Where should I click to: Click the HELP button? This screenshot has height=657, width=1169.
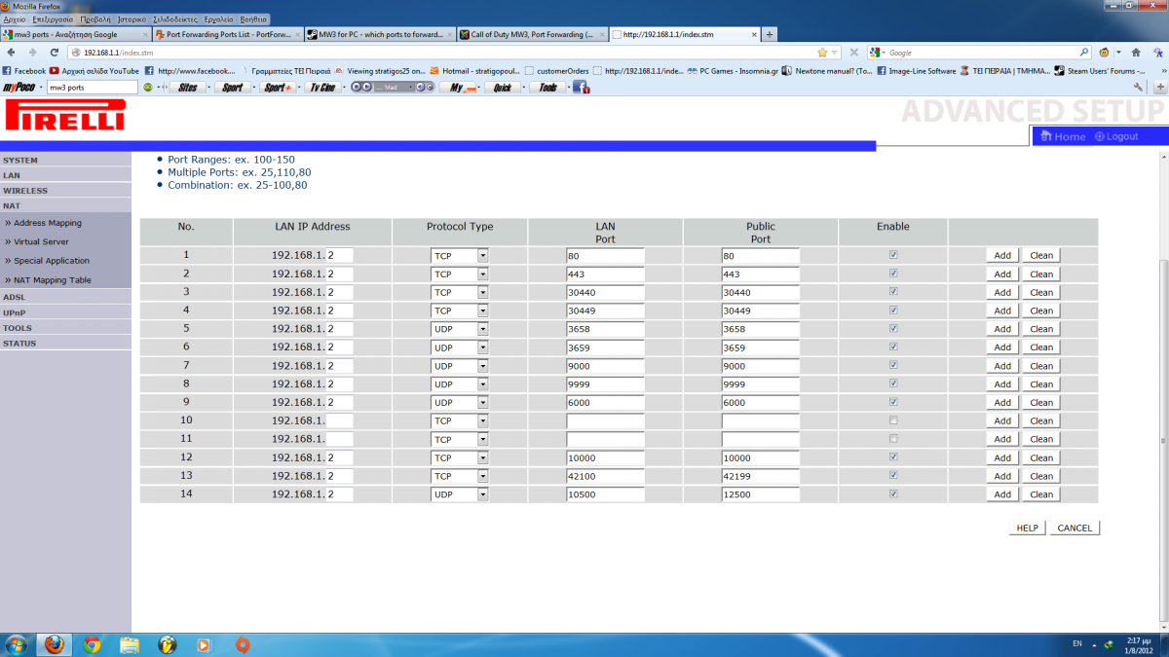[1027, 528]
